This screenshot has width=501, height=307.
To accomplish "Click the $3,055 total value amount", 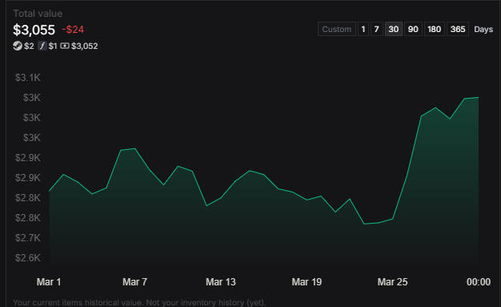I will point(34,30).
